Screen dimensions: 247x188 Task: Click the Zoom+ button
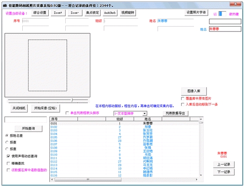(x=58, y=13)
